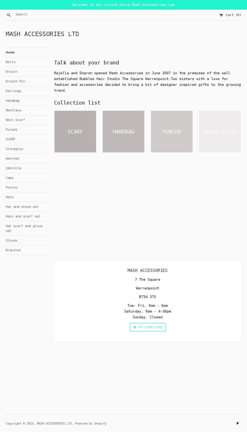Open the Cart (0) link
Image resolution: width=247 pixels, height=432 pixels.
pyautogui.click(x=230, y=15)
